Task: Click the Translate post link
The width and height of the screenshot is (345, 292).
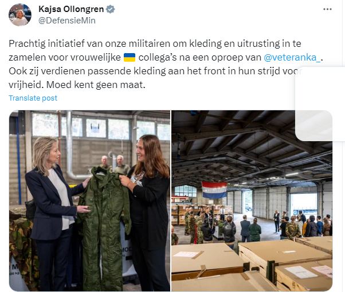Action: 33,98
